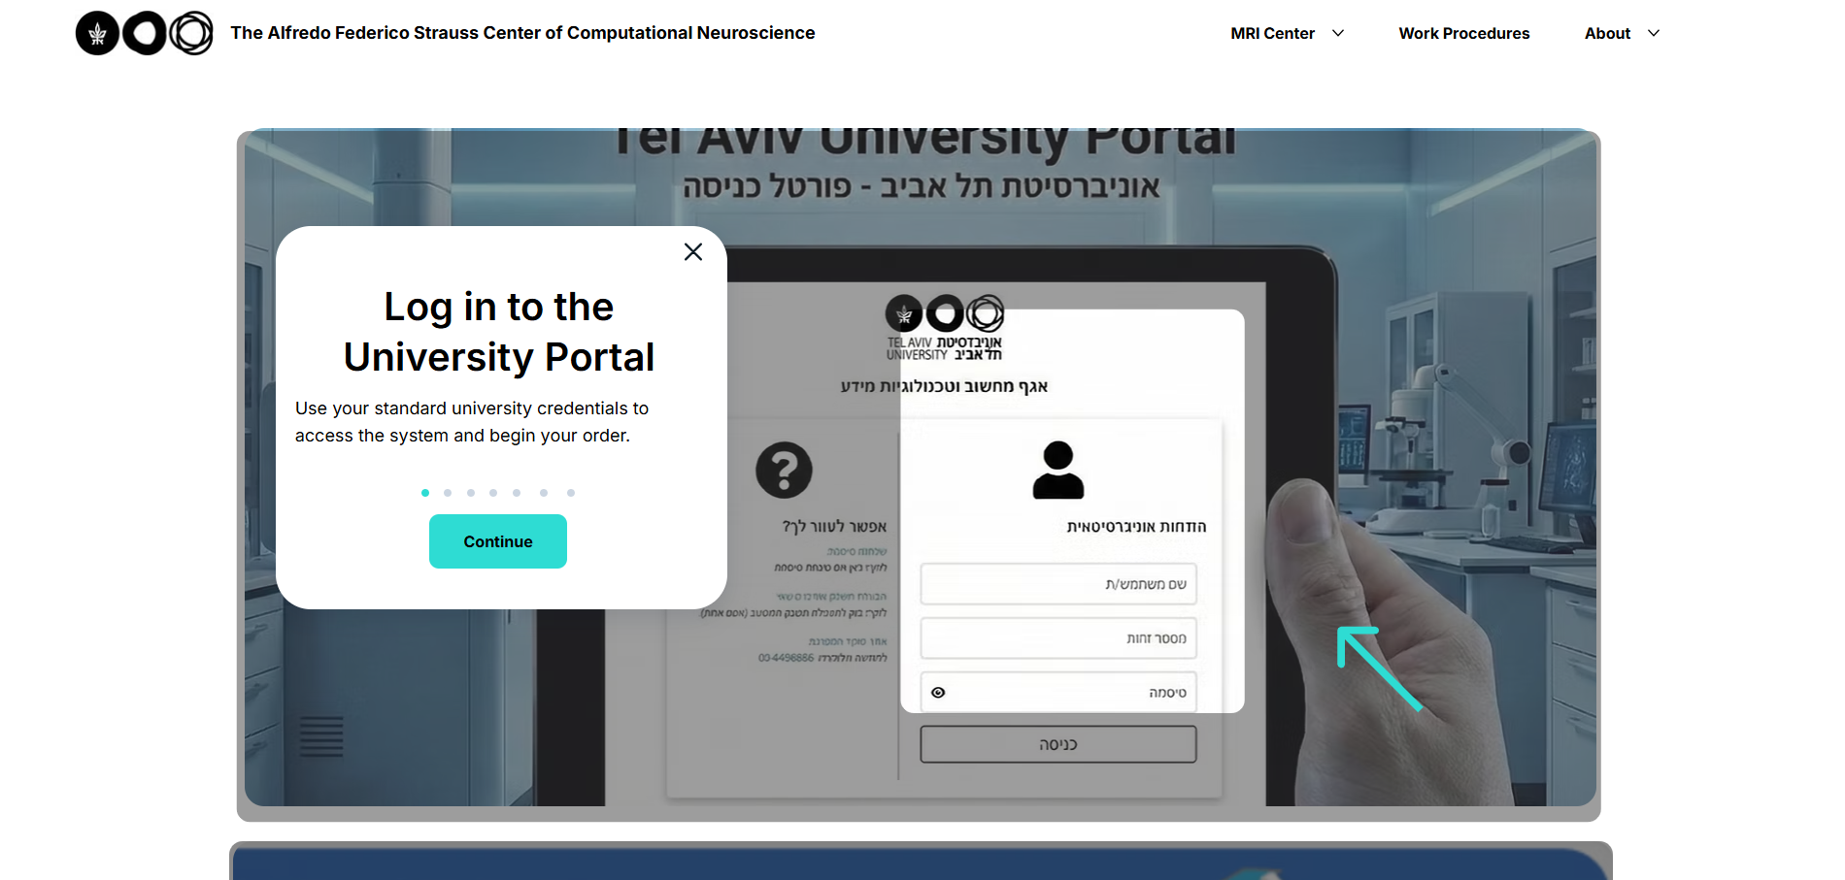Image resolution: width=1845 pixels, height=880 pixels.
Task: Click the user avatar icon in login form
Action: point(1058,471)
